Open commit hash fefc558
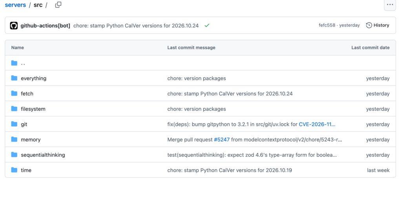 pyautogui.click(x=327, y=25)
